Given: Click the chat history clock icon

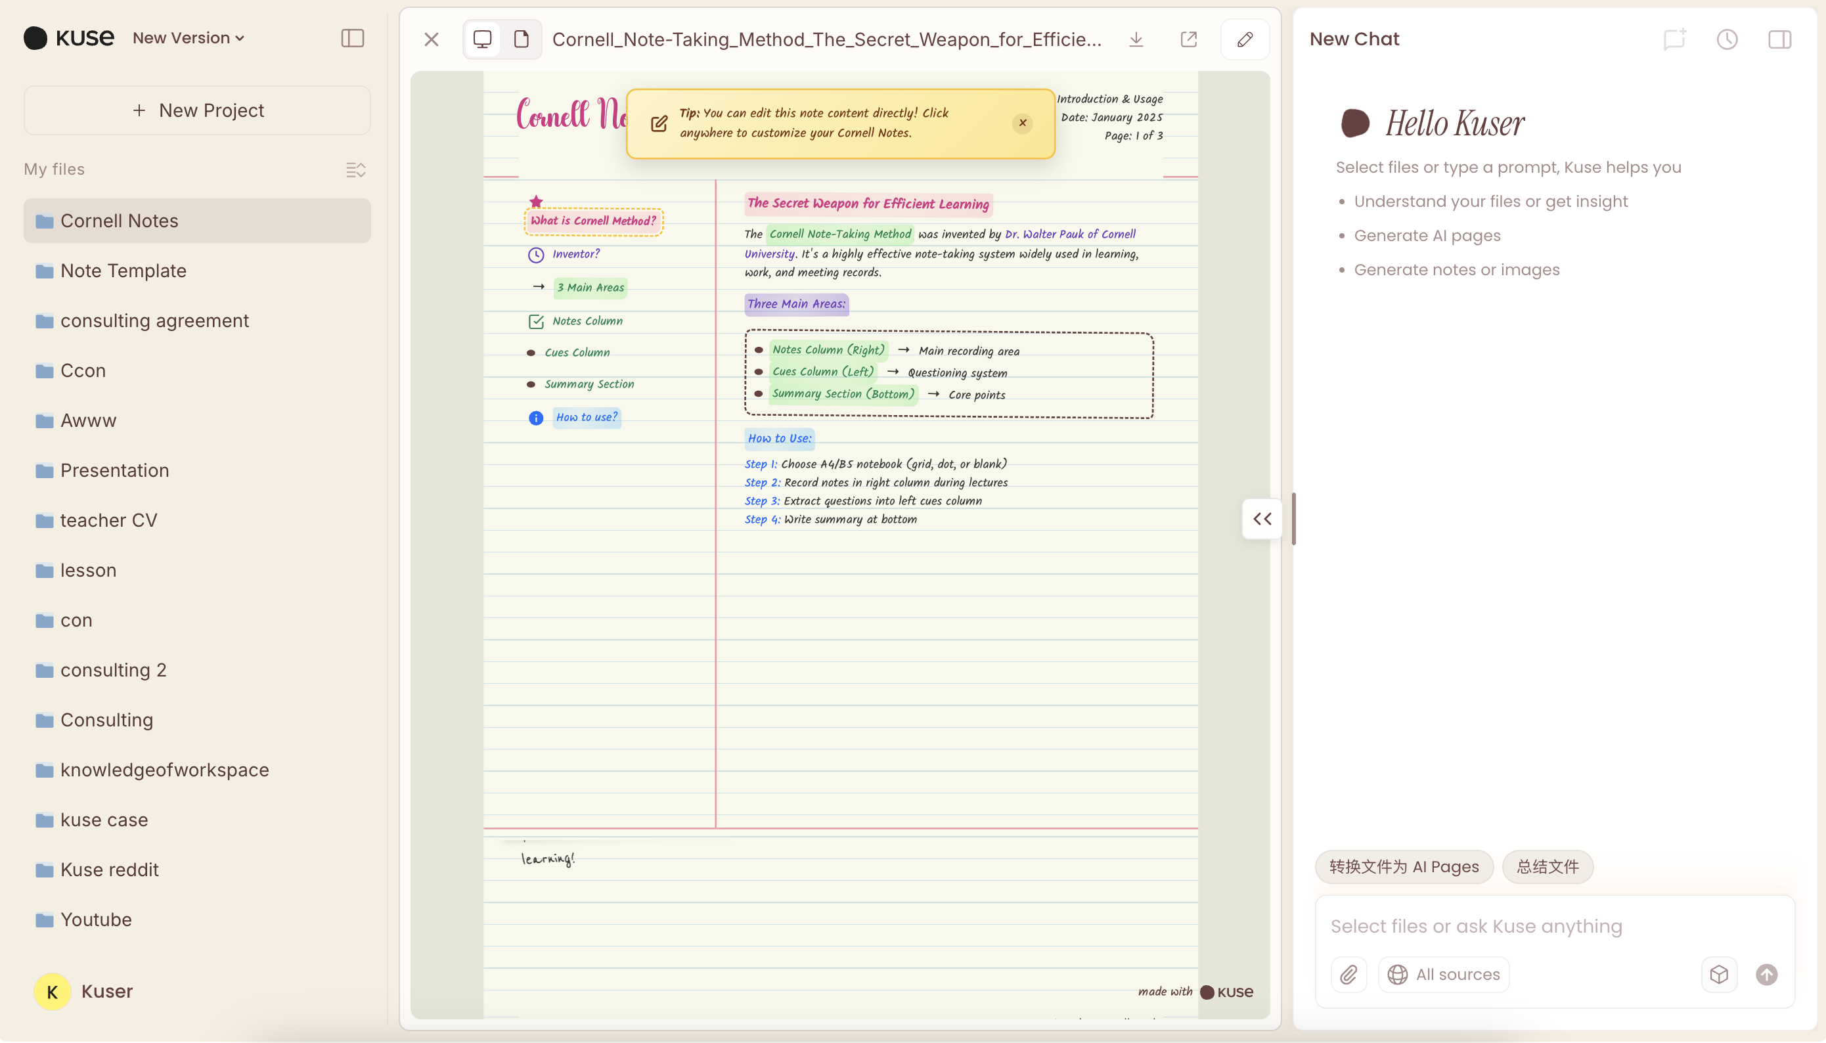Looking at the screenshot, I should coord(1727,39).
